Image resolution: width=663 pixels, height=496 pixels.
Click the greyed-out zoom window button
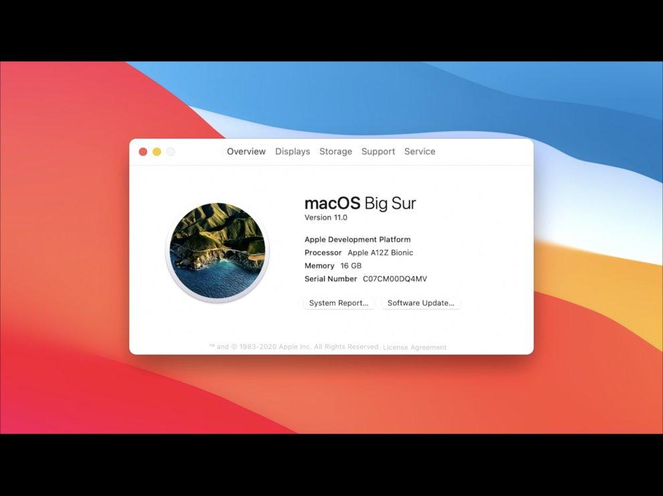[170, 152]
